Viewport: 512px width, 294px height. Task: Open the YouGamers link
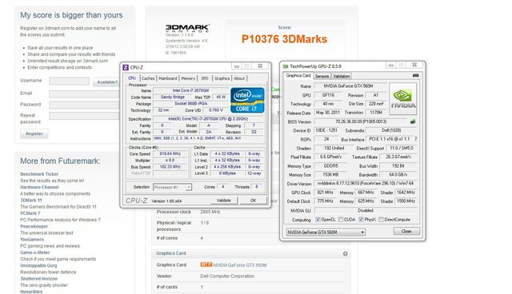point(32,239)
